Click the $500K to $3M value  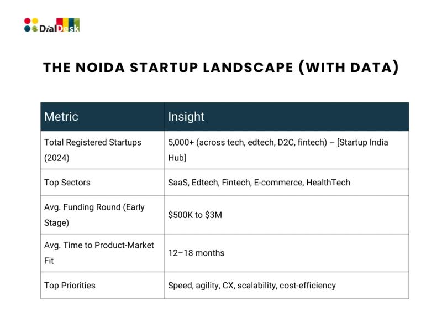[195, 215]
